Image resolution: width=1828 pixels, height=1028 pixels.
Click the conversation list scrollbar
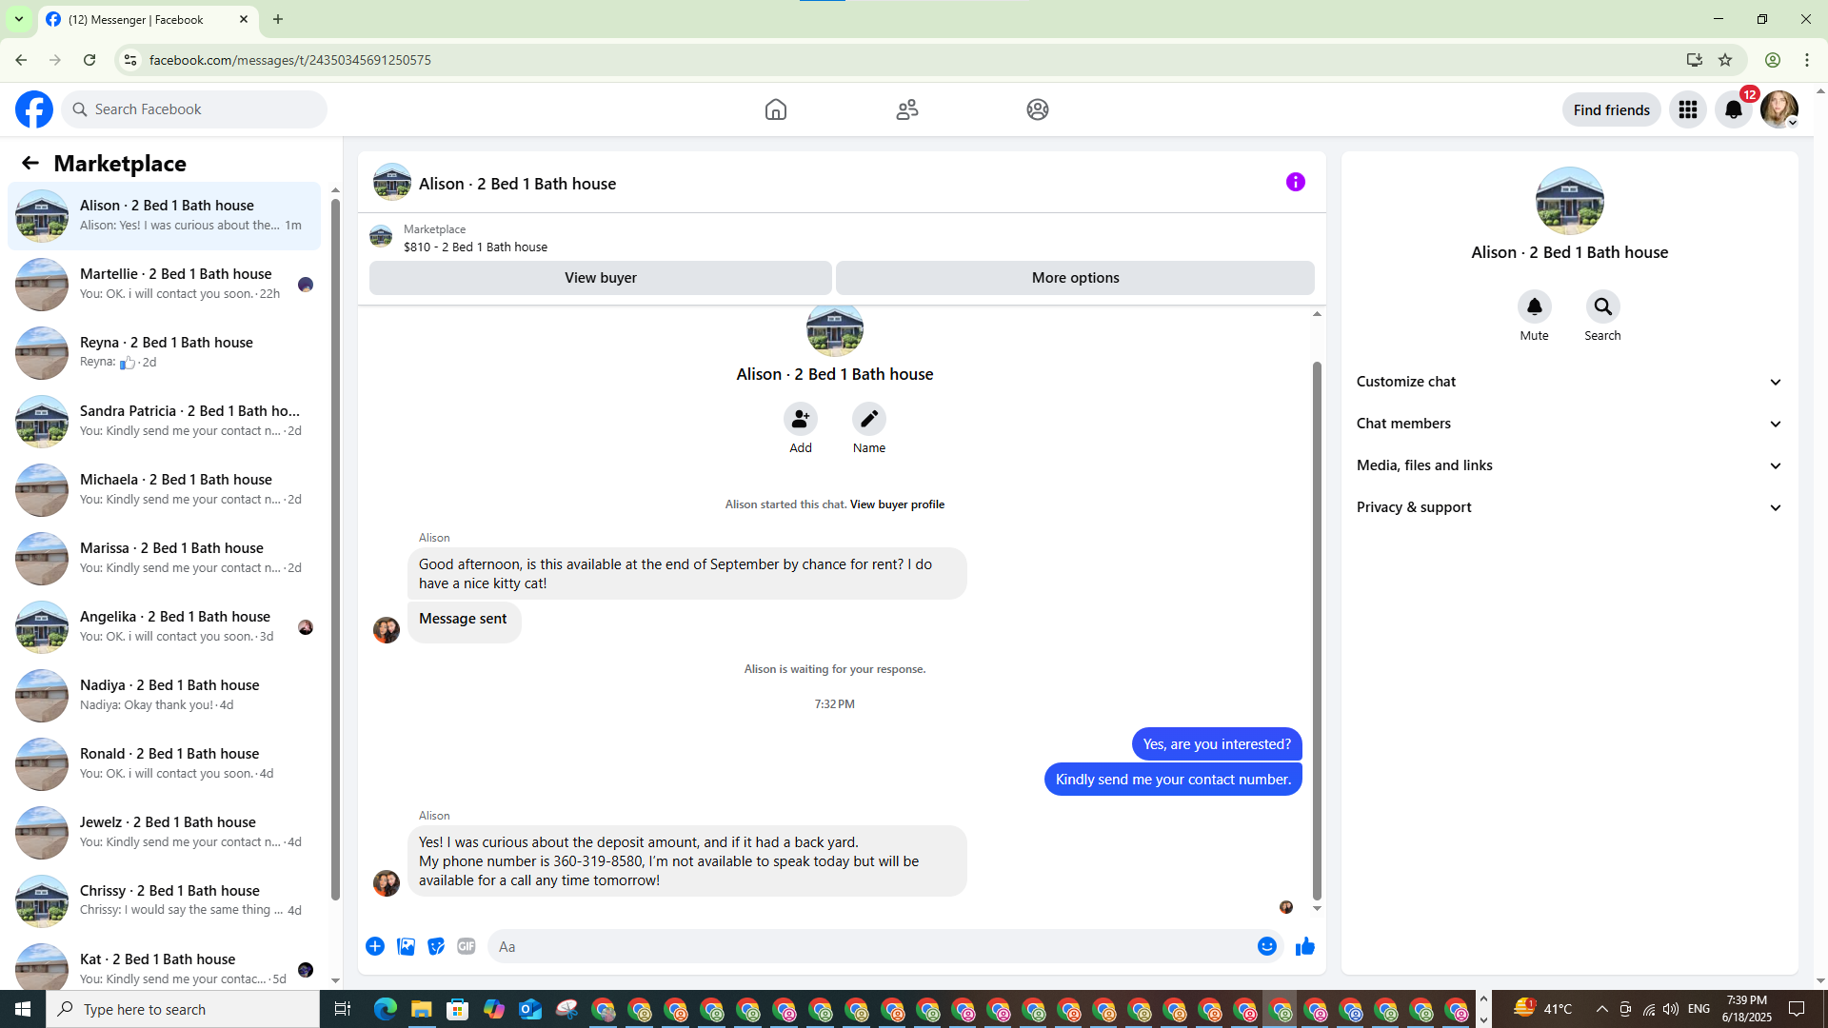(335, 549)
